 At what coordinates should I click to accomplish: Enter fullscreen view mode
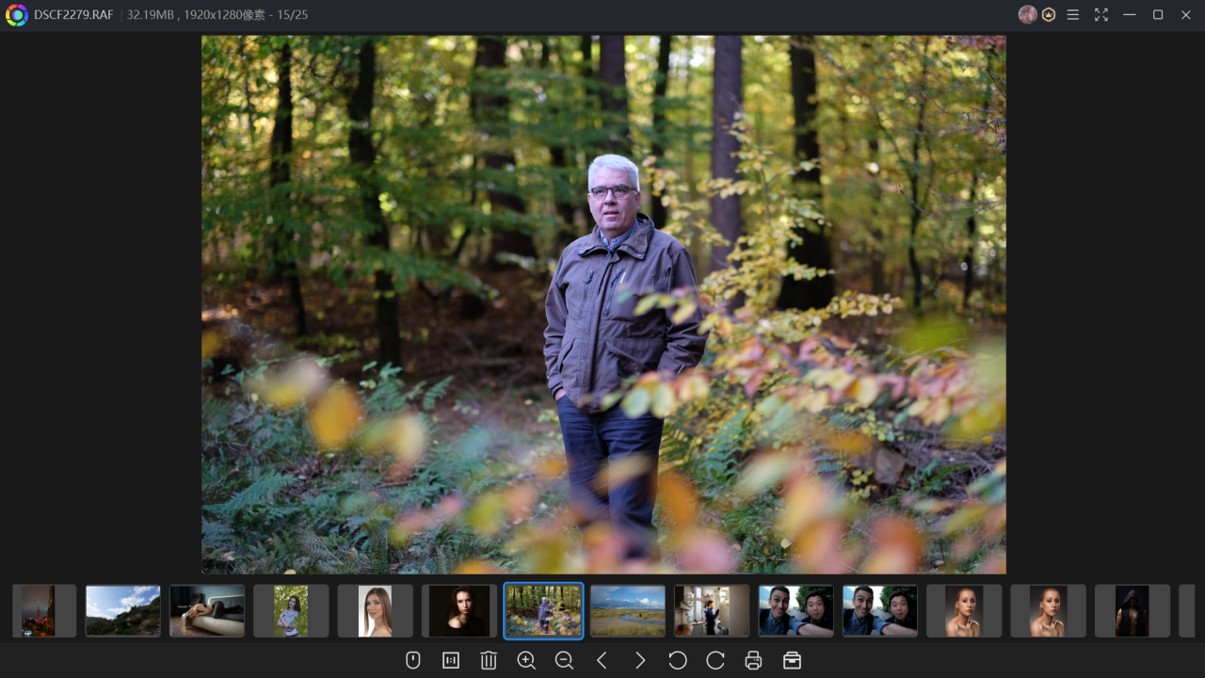tap(1101, 15)
